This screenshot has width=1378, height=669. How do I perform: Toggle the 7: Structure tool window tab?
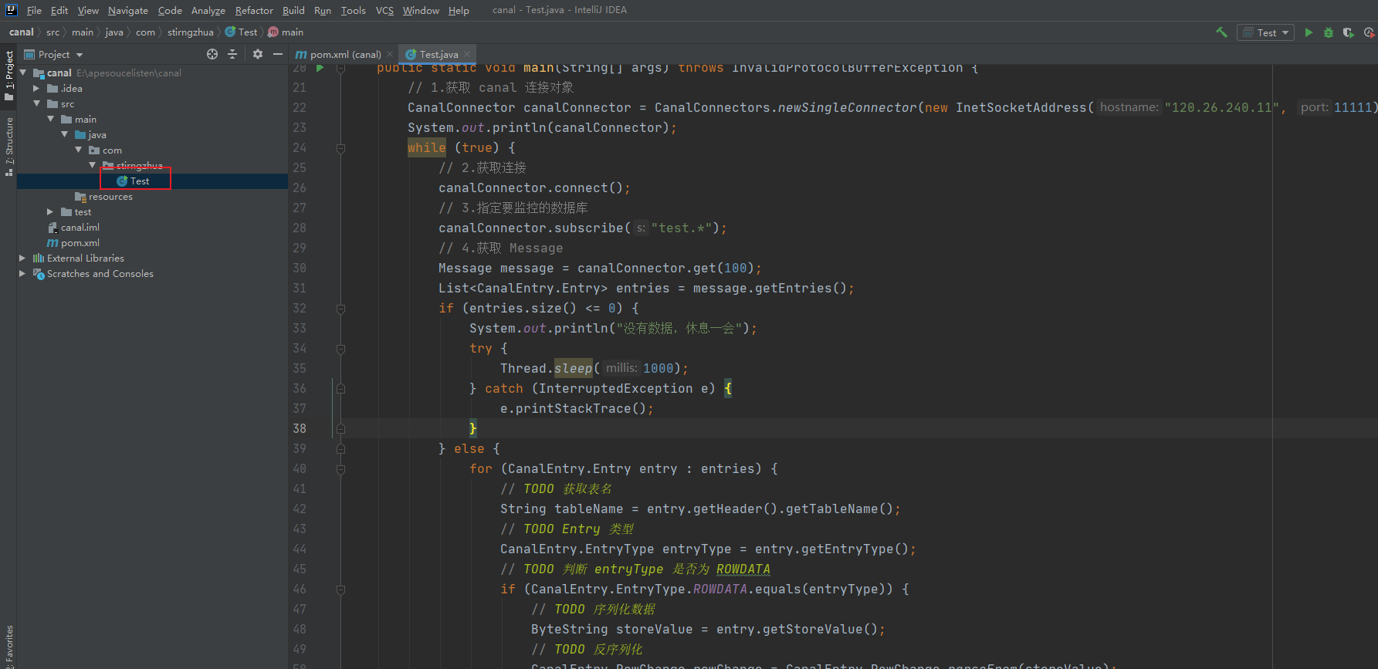point(9,146)
